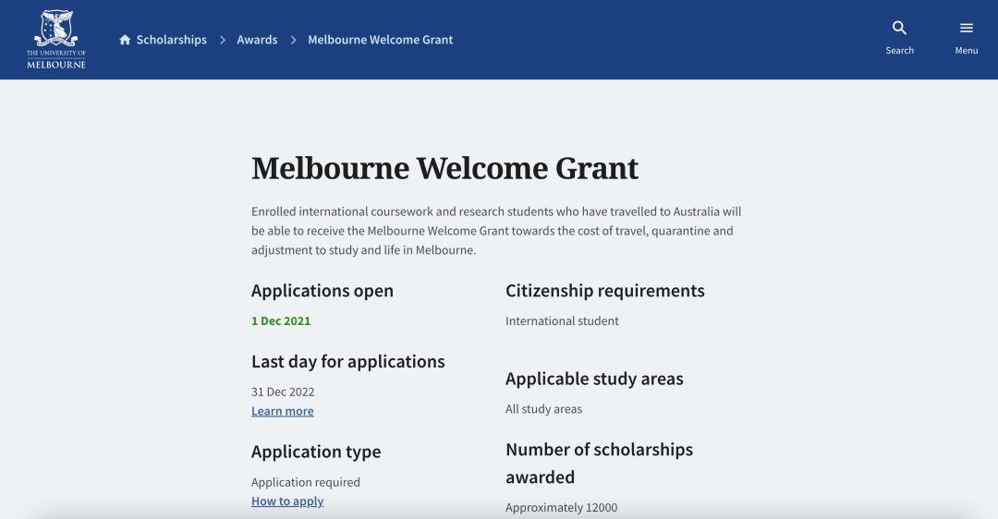998x519 pixels.
Task: Click the grant description paragraph text
Action: click(x=496, y=231)
